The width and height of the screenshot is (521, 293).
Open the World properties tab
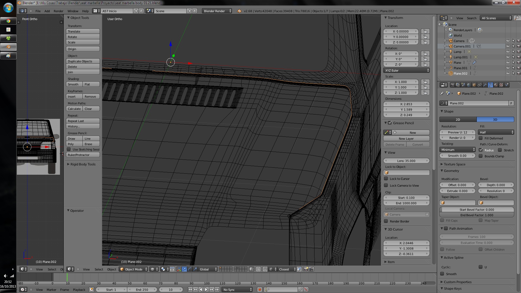coord(469,85)
